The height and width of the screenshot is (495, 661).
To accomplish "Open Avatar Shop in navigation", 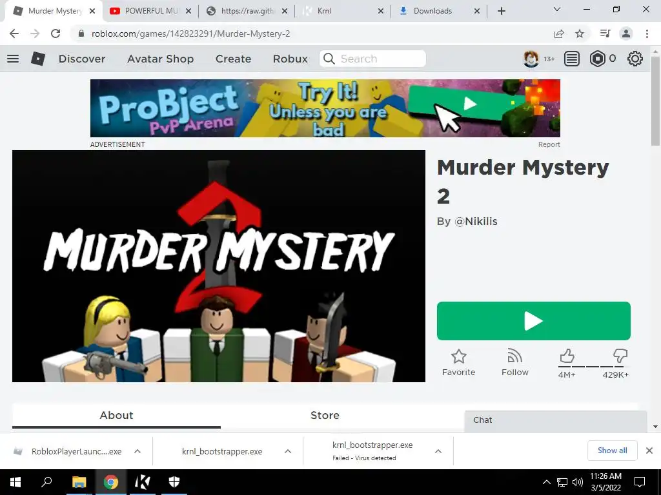I will click(160, 59).
